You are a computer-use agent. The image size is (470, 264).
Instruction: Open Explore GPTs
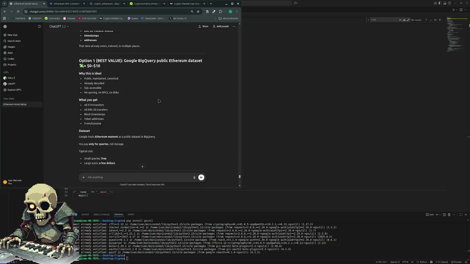click(x=12, y=90)
